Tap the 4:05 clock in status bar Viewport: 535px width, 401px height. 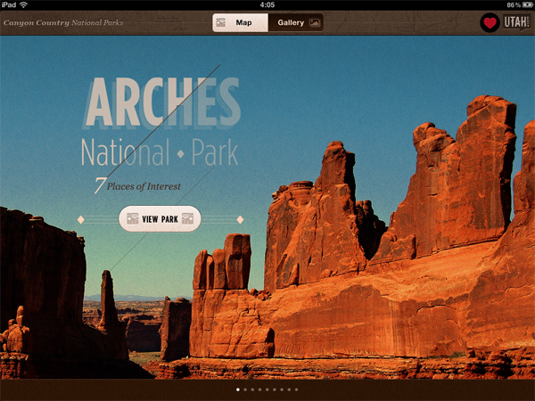[x=267, y=4]
